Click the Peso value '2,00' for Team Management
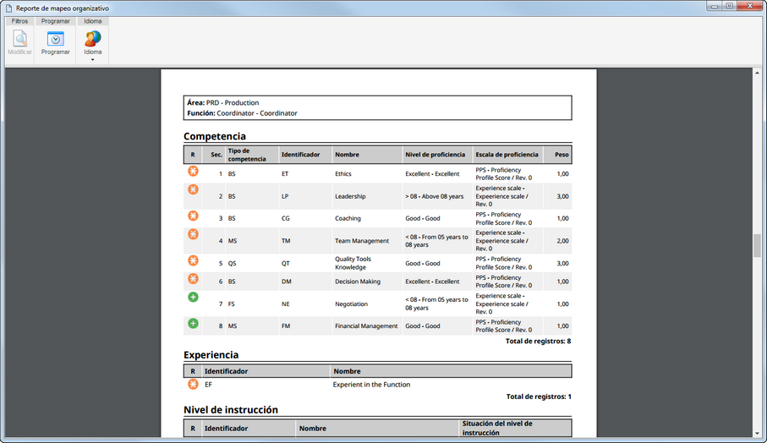Image resolution: width=767 pixels, height=443 pixels. click(x=562, y=241)
